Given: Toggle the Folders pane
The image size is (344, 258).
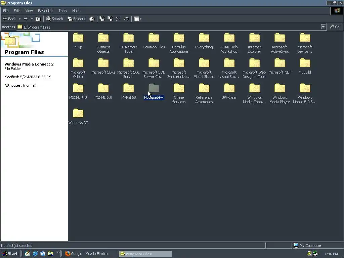Looking at the screenshot, I should pos(76,19).
